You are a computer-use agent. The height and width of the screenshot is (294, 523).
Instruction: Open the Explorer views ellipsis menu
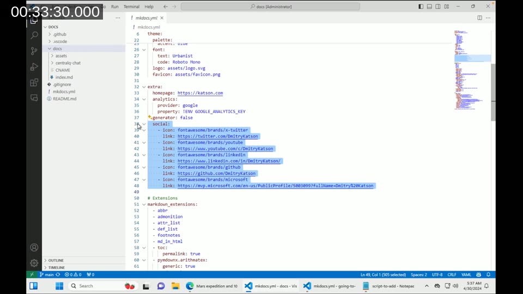[118, 18]
